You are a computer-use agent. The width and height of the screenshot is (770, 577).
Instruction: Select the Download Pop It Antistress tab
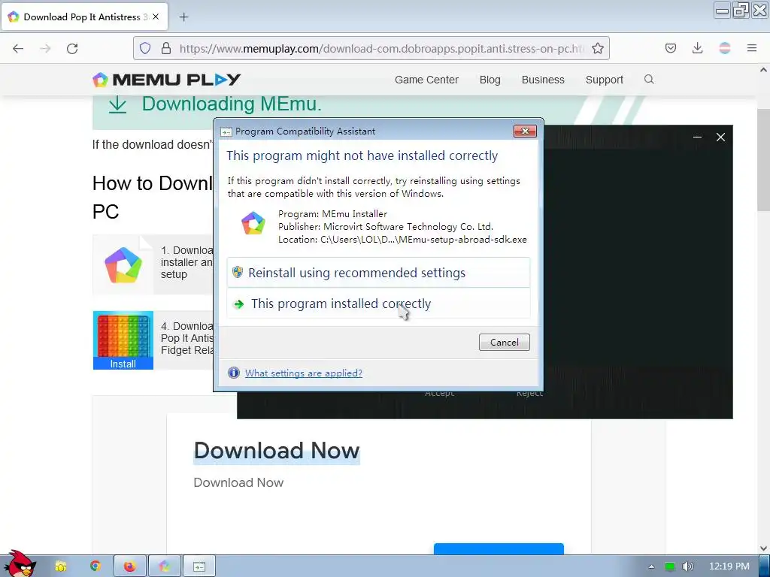tap(85, 17)
